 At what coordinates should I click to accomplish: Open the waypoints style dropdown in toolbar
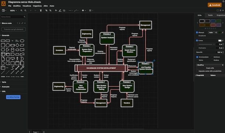76,10
